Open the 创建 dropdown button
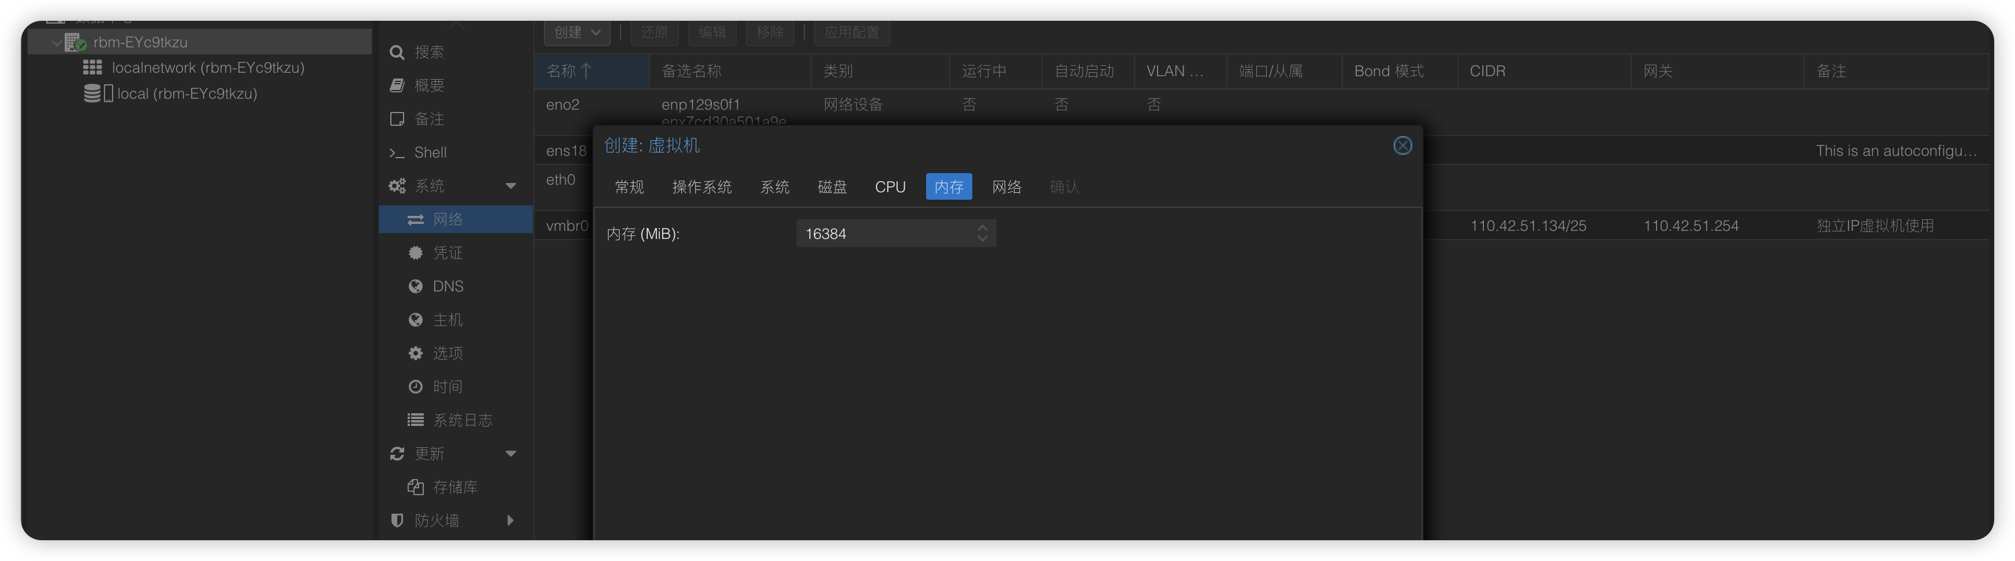The image size is (2015, 561). click(576, 32)
